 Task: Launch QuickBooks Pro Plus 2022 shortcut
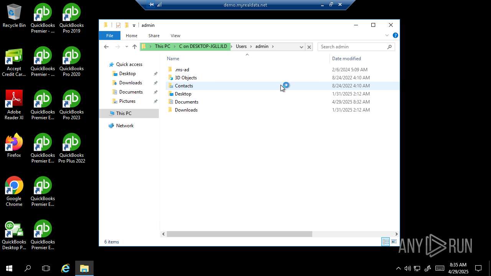click(x=71, y=149)
